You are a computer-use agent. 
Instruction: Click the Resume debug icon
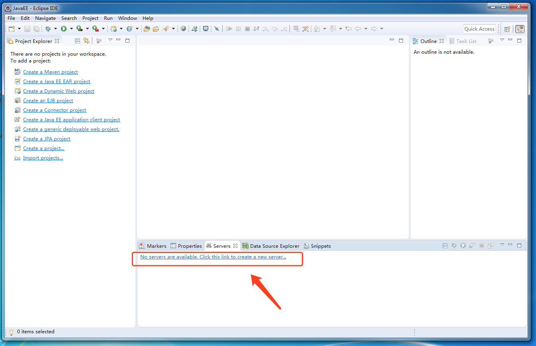point(229,29)
